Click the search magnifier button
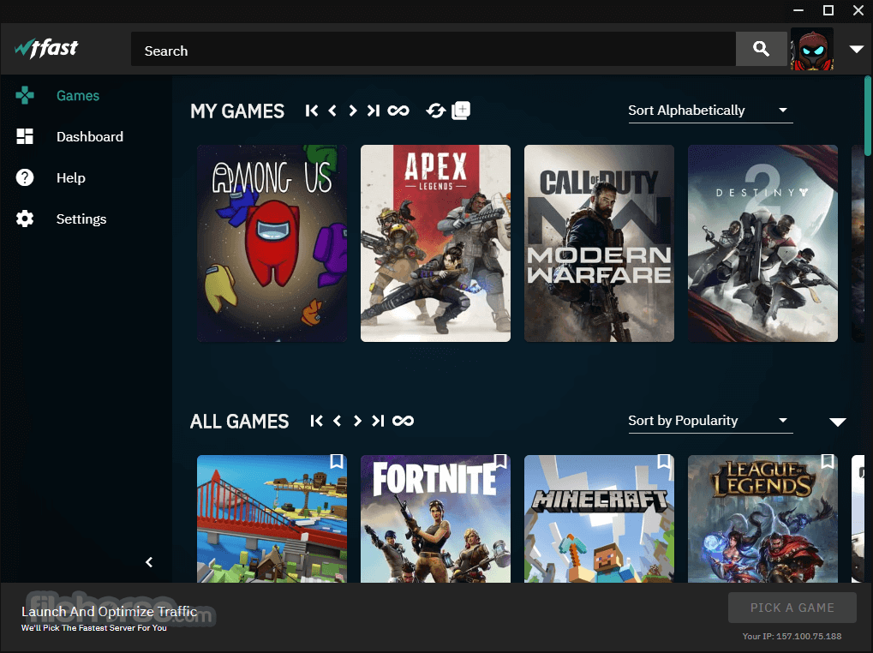 (x=761, y=49)
